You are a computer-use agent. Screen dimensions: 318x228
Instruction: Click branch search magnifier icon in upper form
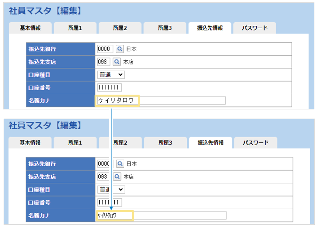coord(117,62)
